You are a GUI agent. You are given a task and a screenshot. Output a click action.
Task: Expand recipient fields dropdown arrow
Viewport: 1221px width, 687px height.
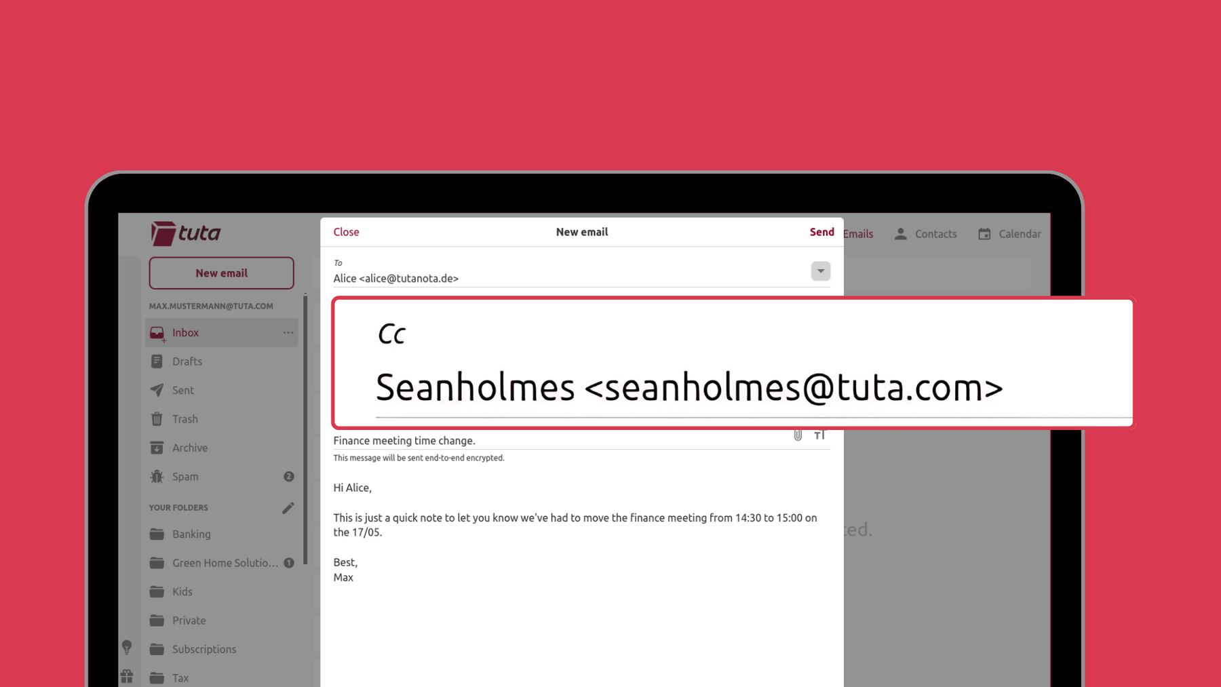pos(821,271)
